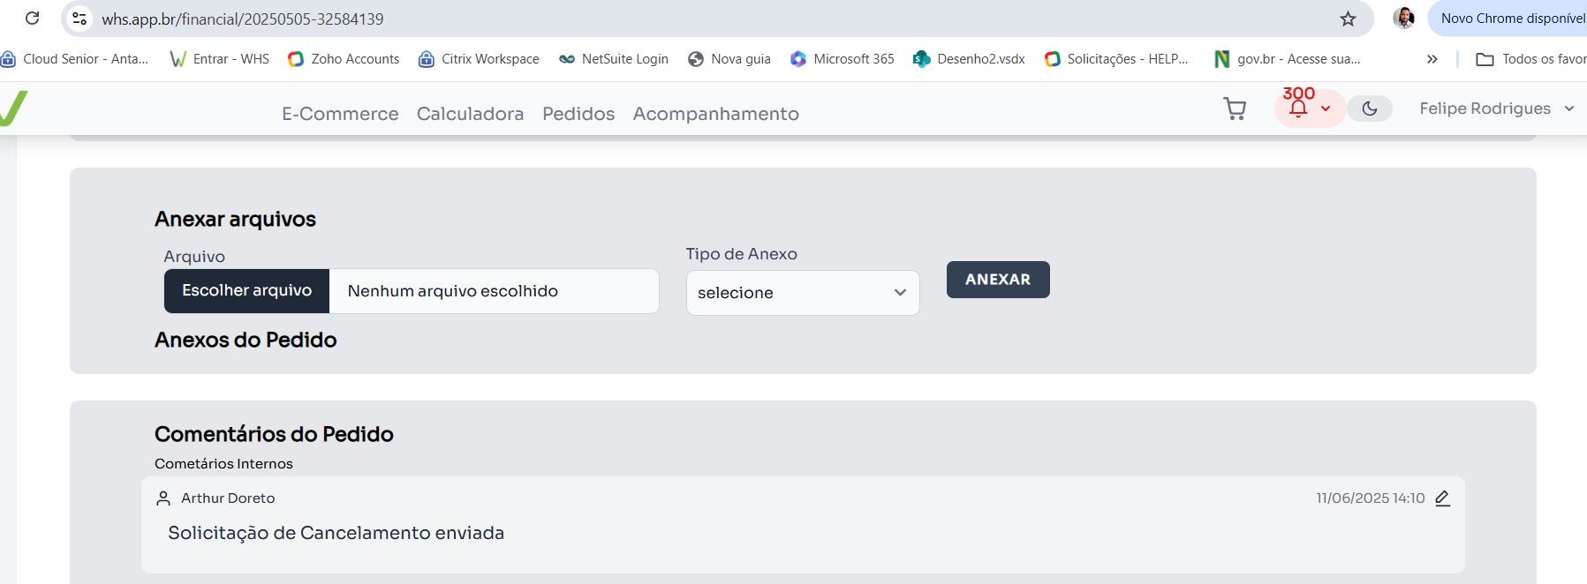1587x584 pixels.
Task: Open the NetSuite Login bookmark
Action: [x=614, y=59]
